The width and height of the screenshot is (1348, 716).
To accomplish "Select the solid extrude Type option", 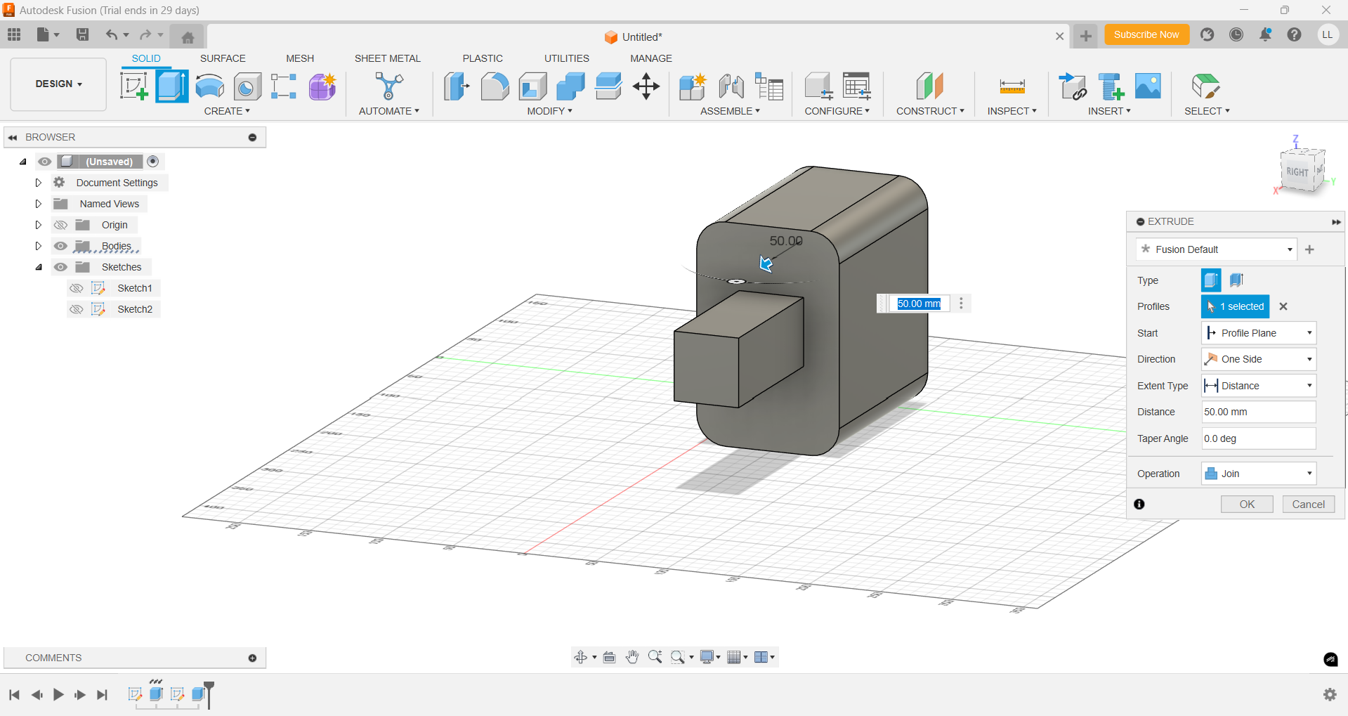I will (x=1211, y=280).
